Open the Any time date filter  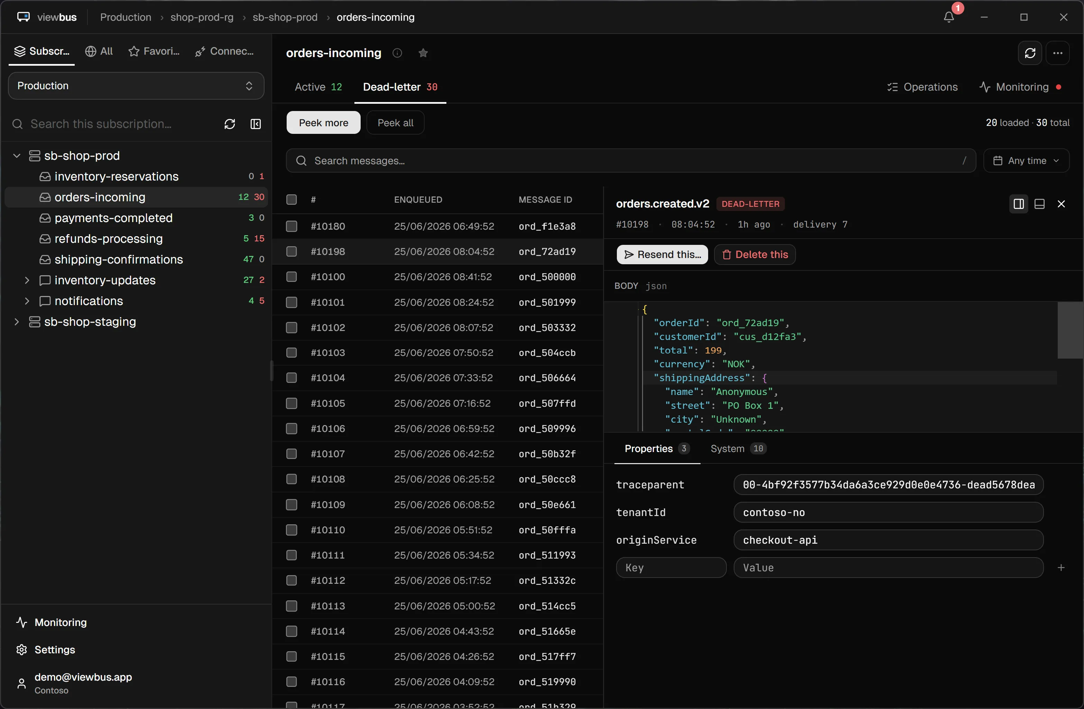click(1026, 161)
